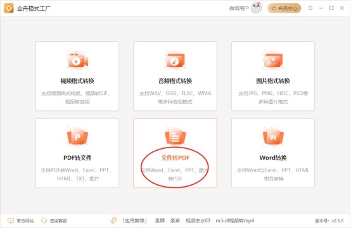Click the Word转换 W icon
The image size is (351, 228).
click(x=273, y=137)
